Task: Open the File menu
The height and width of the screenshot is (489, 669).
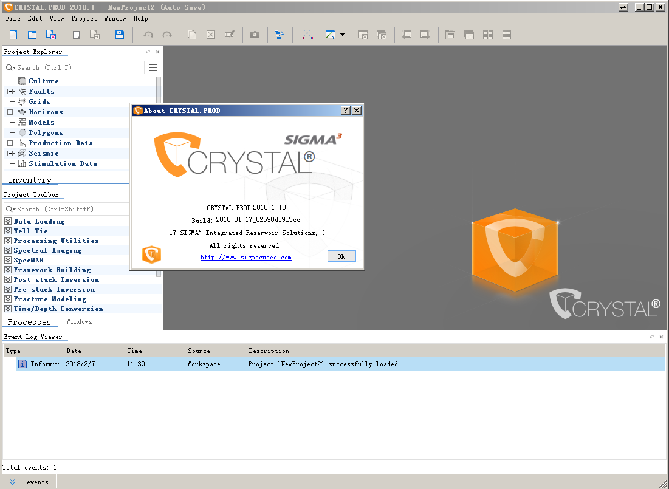Action: (13, 18)
